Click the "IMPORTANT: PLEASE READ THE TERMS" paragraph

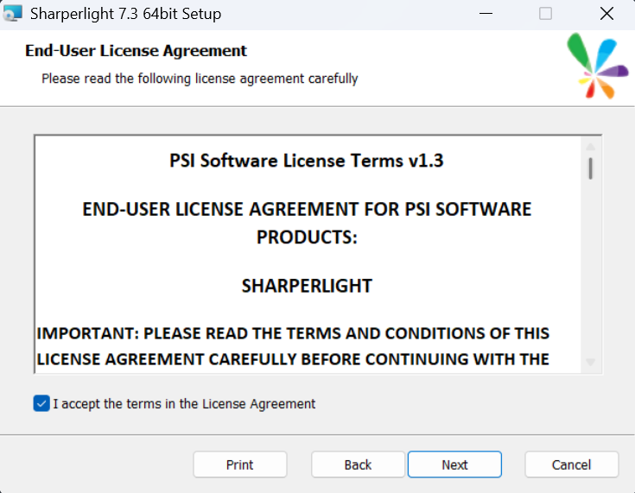[x=293, y=333]
